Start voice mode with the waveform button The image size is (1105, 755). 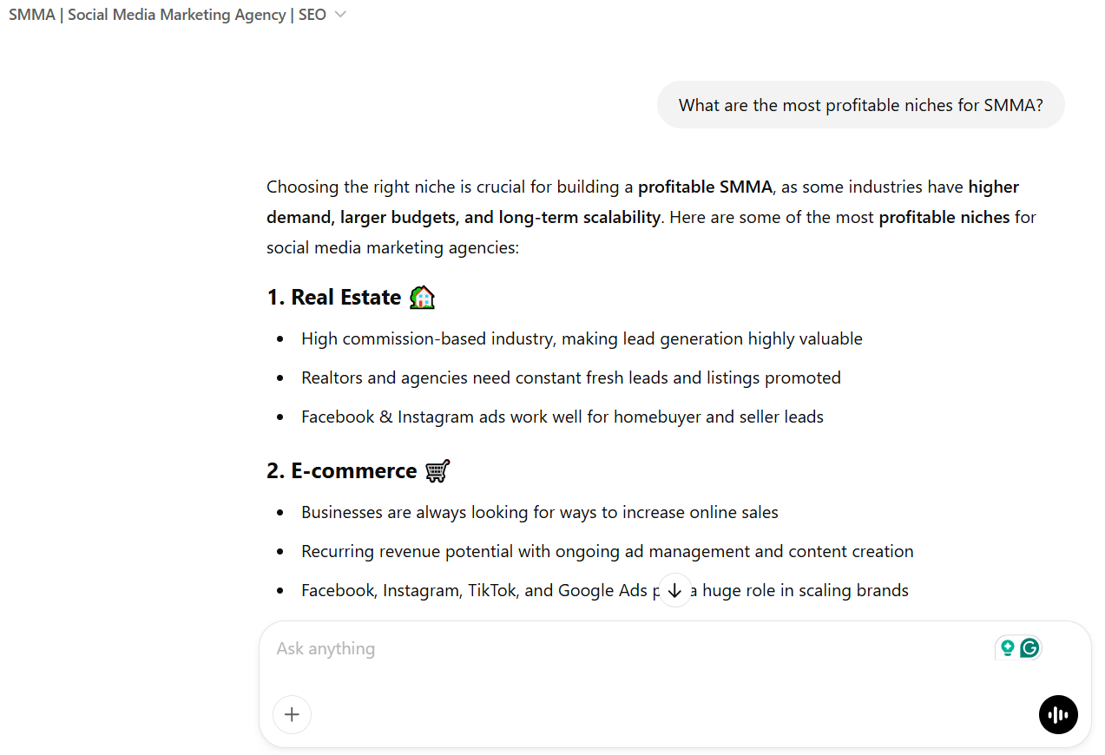tap(1058, 715)
